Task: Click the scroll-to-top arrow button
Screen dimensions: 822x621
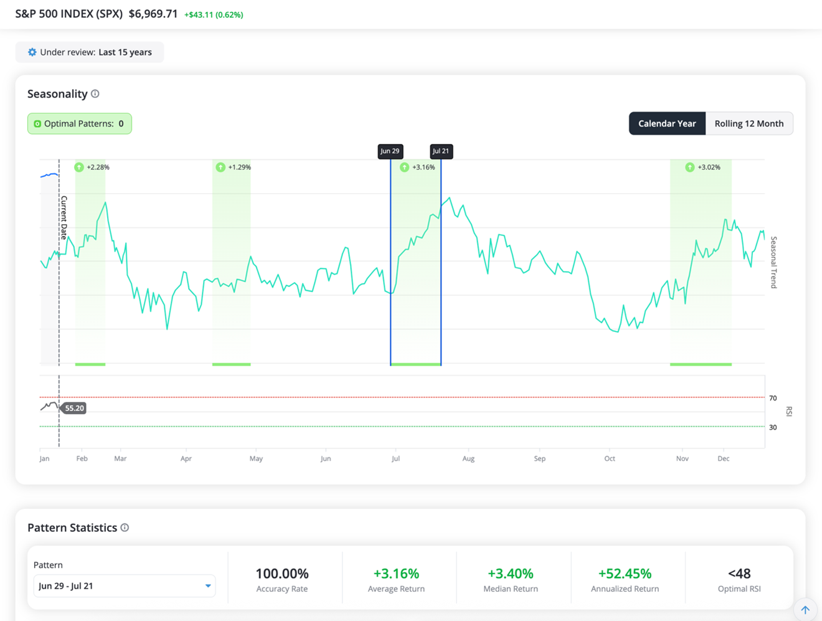Action: pos(805,610)
